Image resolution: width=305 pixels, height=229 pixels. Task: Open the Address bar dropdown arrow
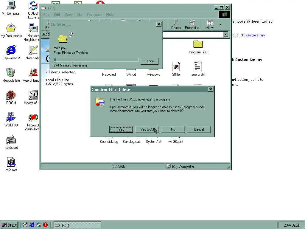[x=225, y=34]
